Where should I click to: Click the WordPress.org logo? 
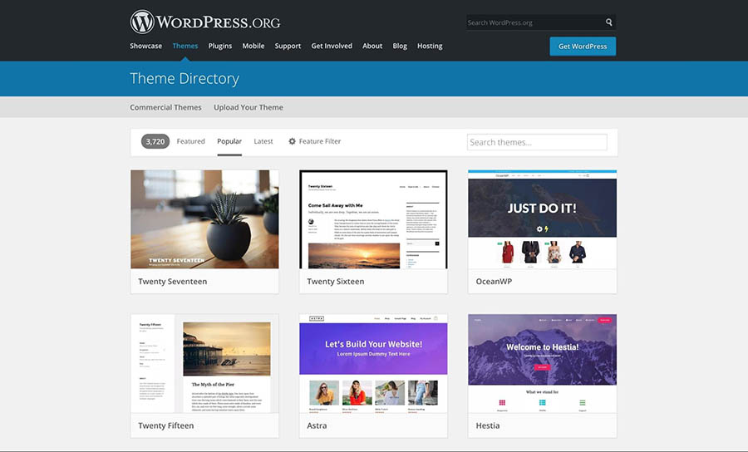pyautogui.click(x=205, y=22)
